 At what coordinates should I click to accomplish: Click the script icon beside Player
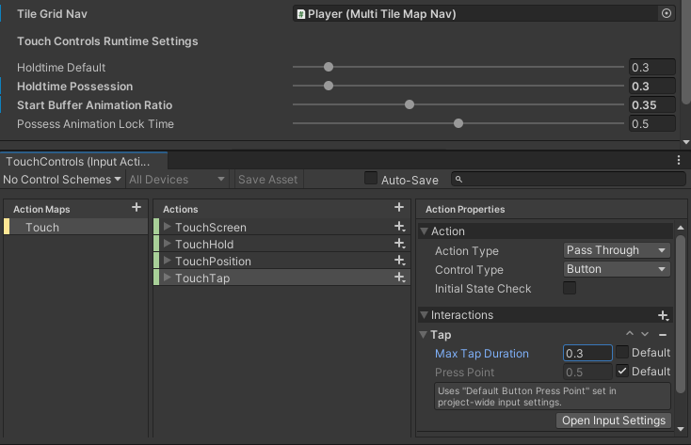click(x=301, y=14)
